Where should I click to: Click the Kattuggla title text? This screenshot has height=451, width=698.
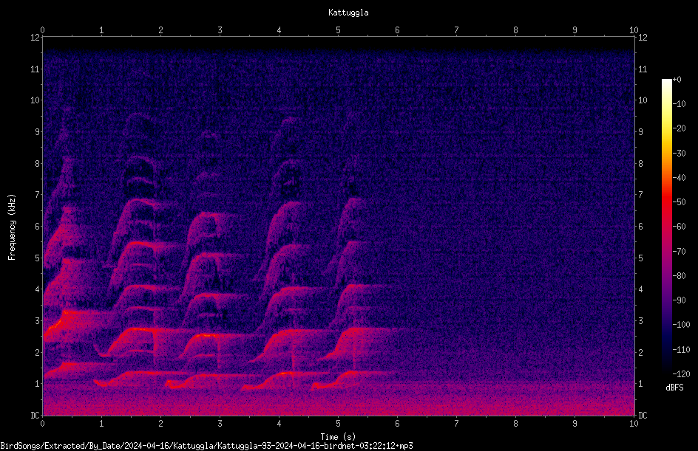point(348,13)
